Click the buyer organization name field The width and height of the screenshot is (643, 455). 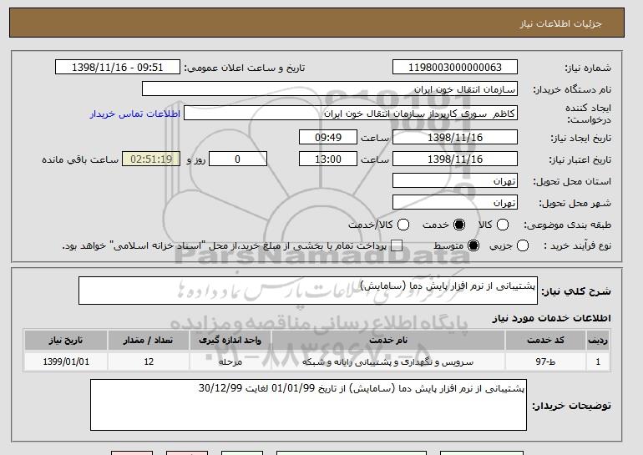(330, 89)
